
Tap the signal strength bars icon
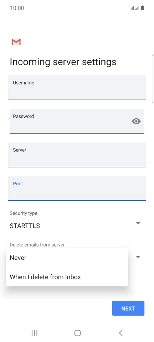pyautogui.click(x=134, y=8)
